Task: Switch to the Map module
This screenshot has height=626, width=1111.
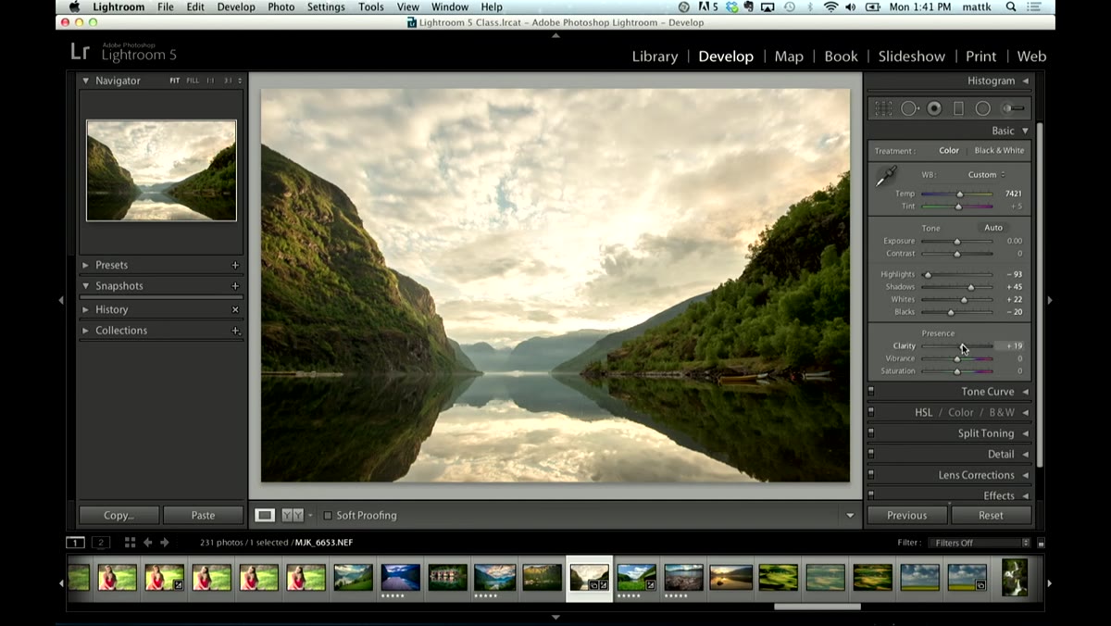Action: (x=789, y=56)
